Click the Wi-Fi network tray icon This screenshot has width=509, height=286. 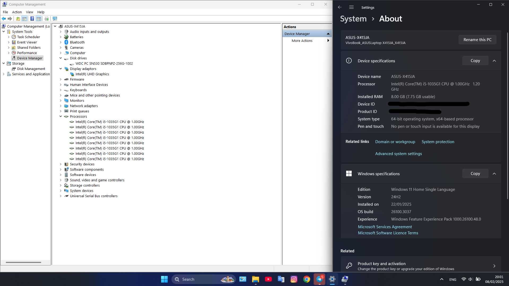click(x=463, y=279)
